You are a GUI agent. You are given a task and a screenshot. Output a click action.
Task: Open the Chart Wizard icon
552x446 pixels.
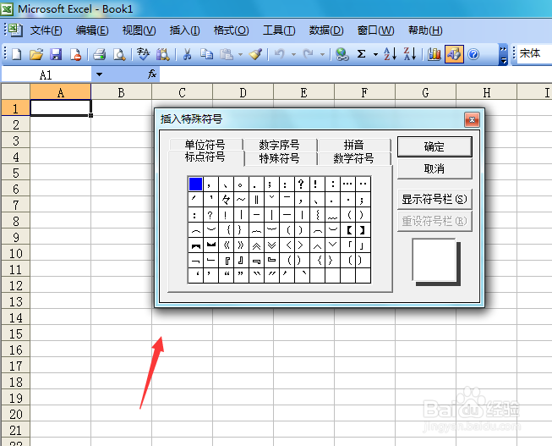pos(434,54)
